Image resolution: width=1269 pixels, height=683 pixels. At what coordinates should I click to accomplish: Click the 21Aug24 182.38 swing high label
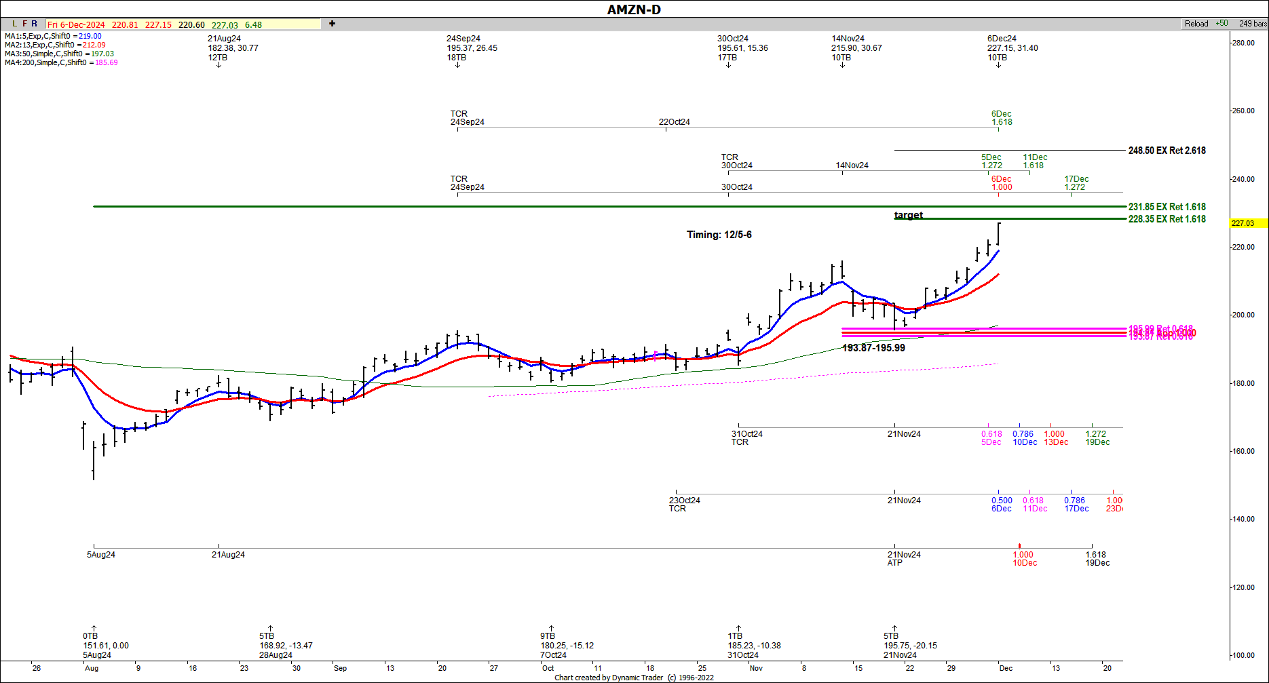click(x=233, y=48)
